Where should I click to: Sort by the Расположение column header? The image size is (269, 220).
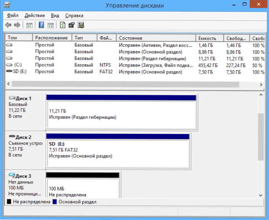[52, 38]
